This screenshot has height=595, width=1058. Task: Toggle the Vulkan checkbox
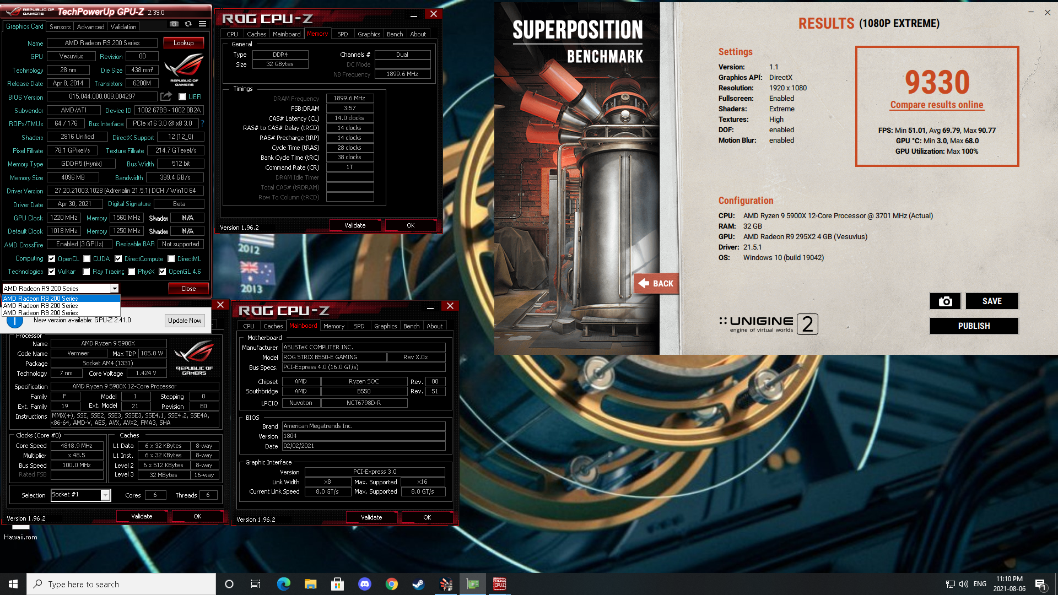52,272
